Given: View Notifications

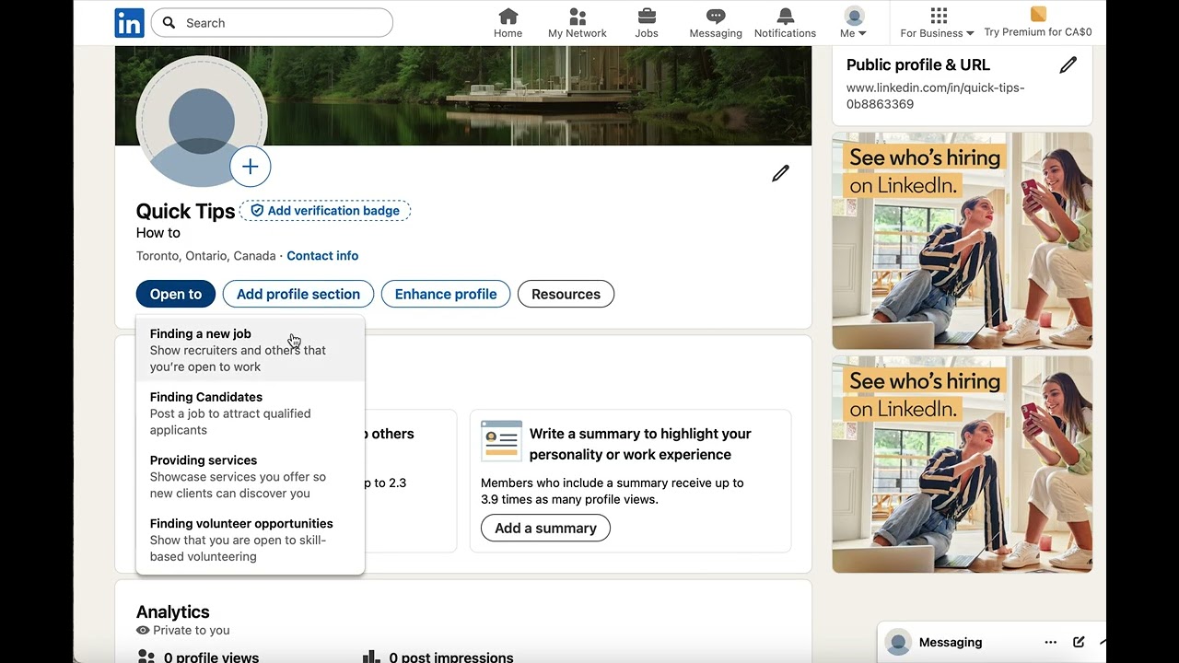Looking at the screenshot, I should click(x=785, y=23).
